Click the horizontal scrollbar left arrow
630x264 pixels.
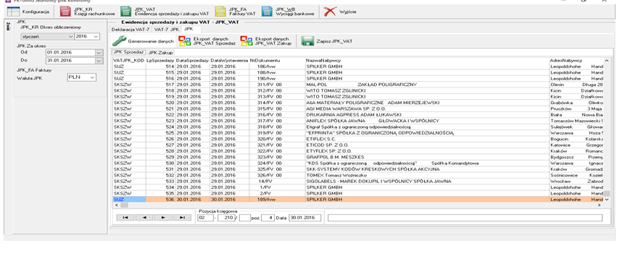tap(116, 205)
